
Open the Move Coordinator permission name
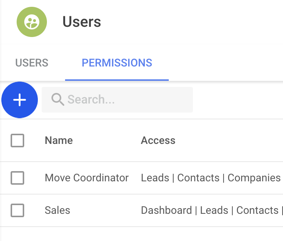coord(87,178)
